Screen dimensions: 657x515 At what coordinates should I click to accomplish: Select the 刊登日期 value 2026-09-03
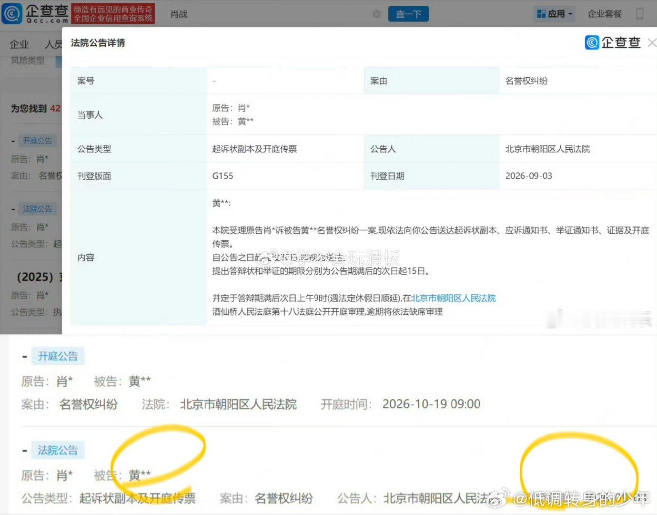[528, 176]
